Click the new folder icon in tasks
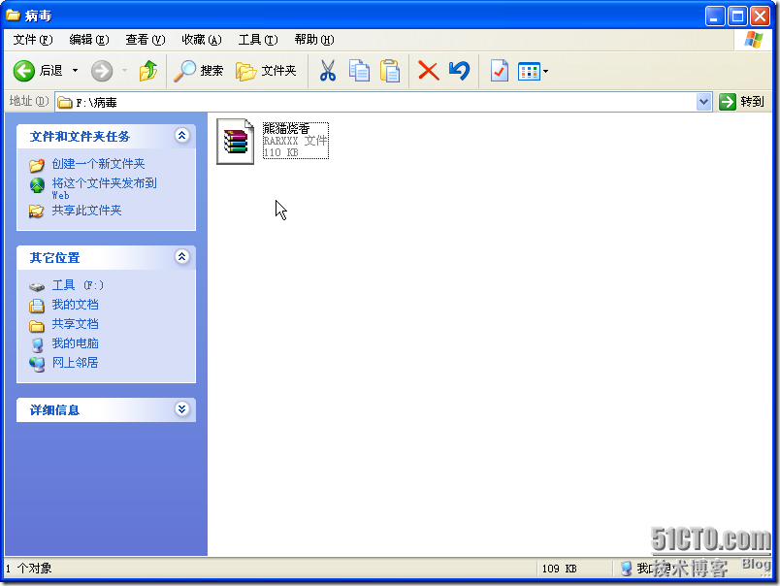The width and height of the screenshot is (780, 586). [36, 165]
